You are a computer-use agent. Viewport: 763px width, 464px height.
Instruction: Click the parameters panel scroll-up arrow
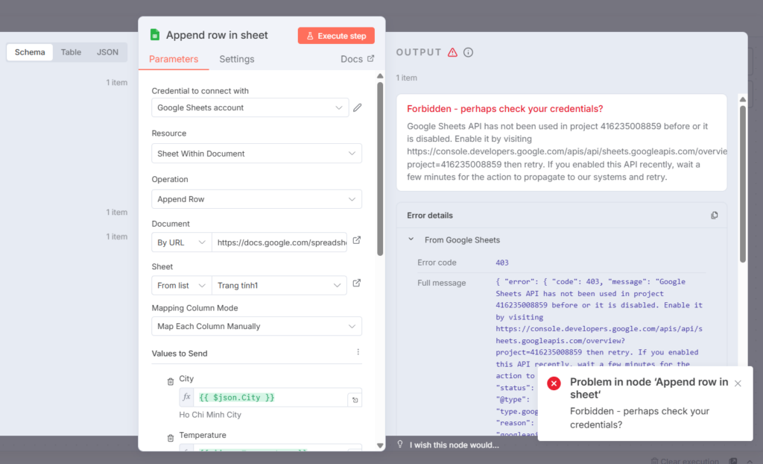380,76
